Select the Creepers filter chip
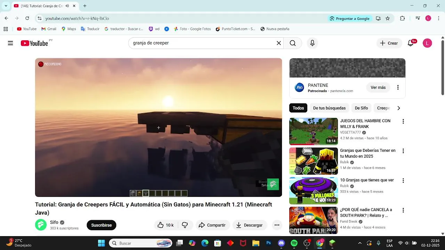The height and width of the screenshot is (250, 445). point(383,108)
